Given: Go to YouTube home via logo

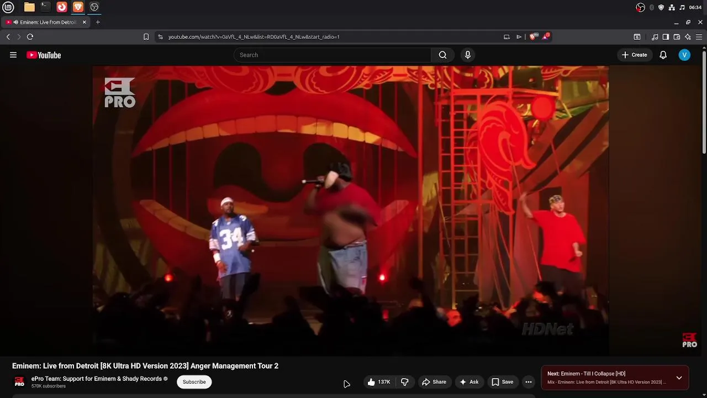Looking at the screenshot, I should [44, 55].
